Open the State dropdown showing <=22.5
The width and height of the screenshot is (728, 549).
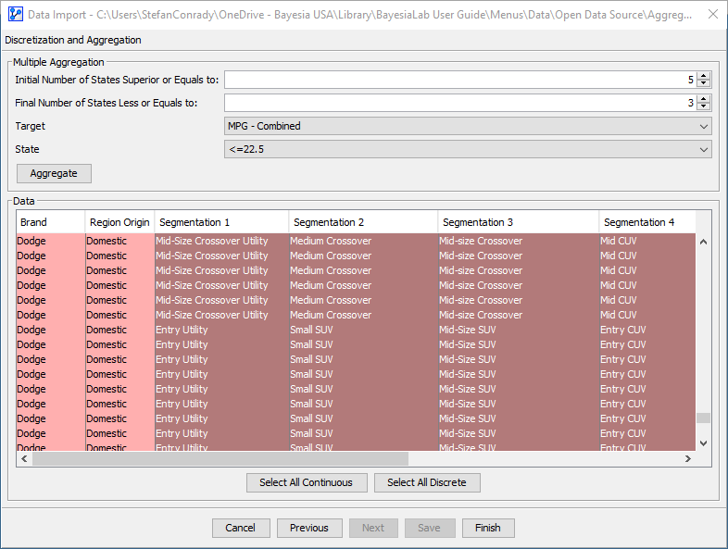point(468,149)
